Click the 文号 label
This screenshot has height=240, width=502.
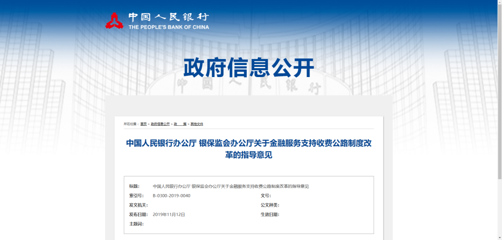click(x=266, y=196)
